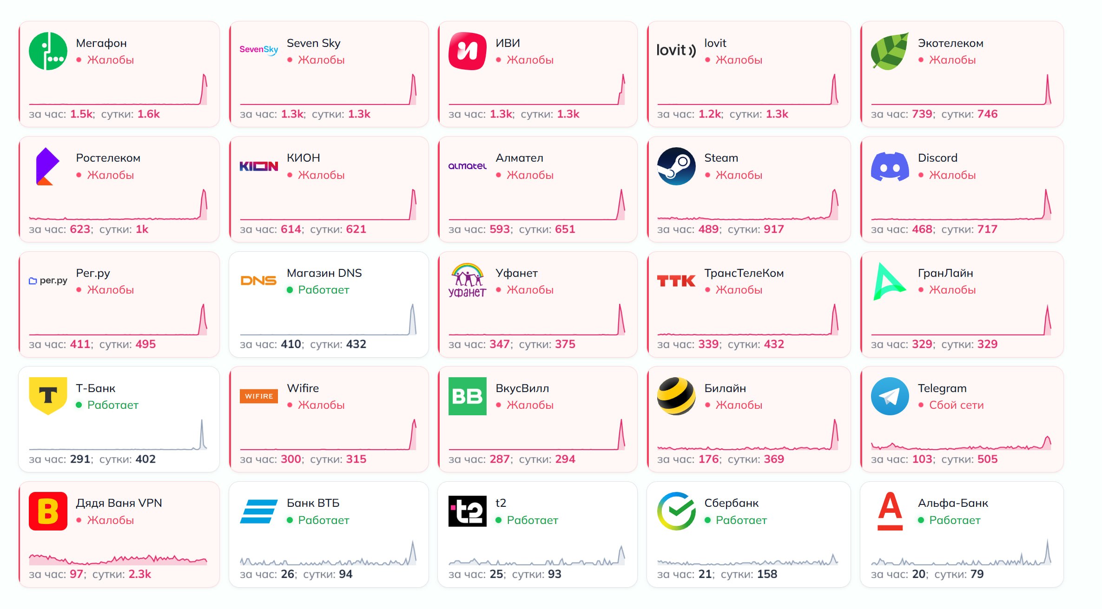Image resolution: width=1102 pixels, height=609 pixels.
Task: Click the ТрансТелеКом TTK logo
Action: (x=676, y=281)
